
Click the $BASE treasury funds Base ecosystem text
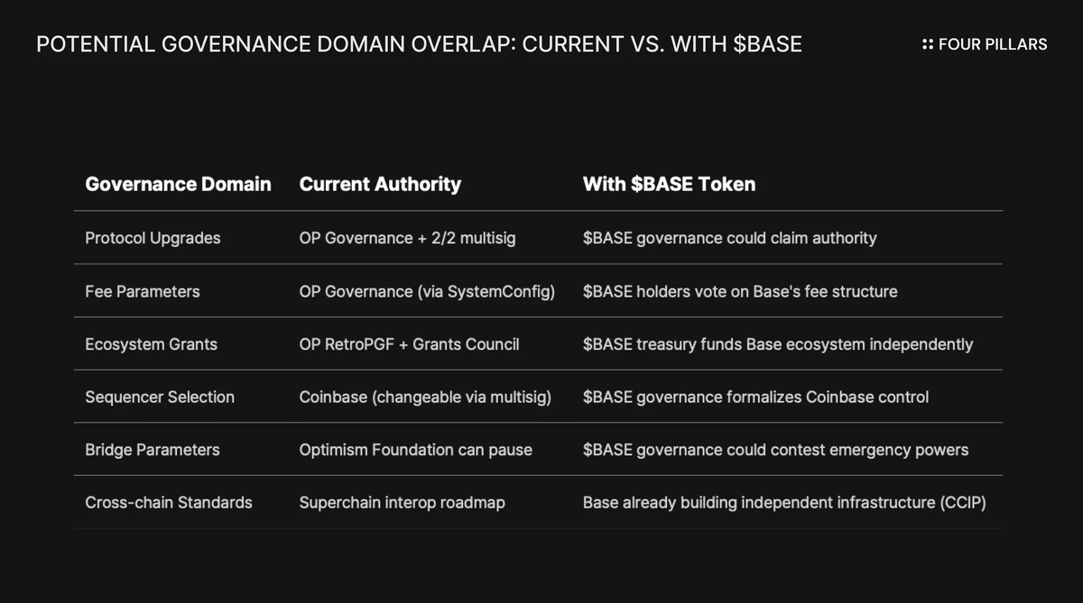coord(778,343)
